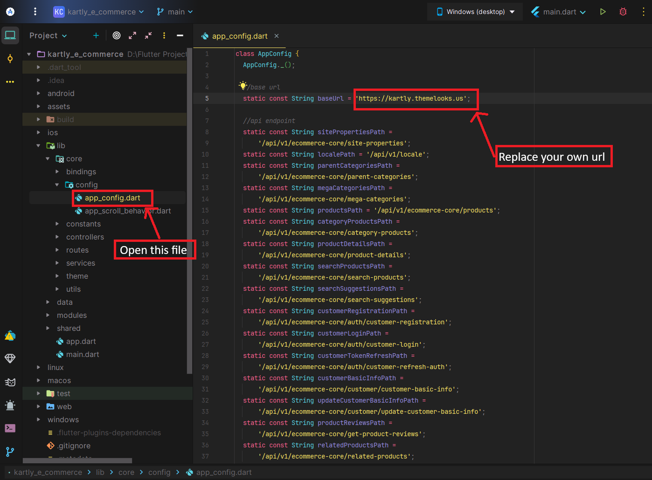Click the locate opened file target icon
This screenshot has height=480, width=652.
[117, 35]
